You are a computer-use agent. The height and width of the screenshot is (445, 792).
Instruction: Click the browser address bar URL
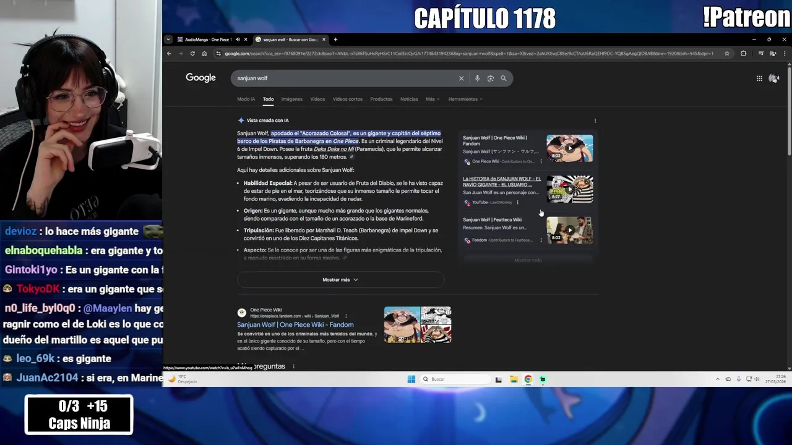click(468, 54)
